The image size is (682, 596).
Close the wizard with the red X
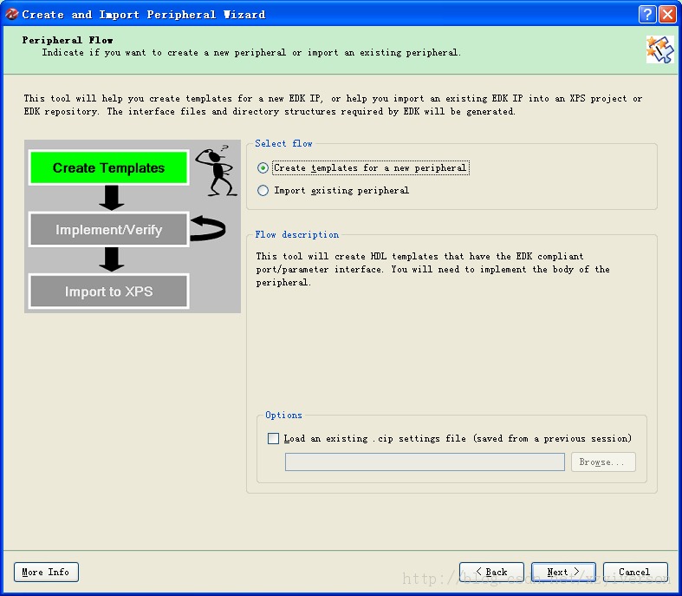tap(667, 15)
